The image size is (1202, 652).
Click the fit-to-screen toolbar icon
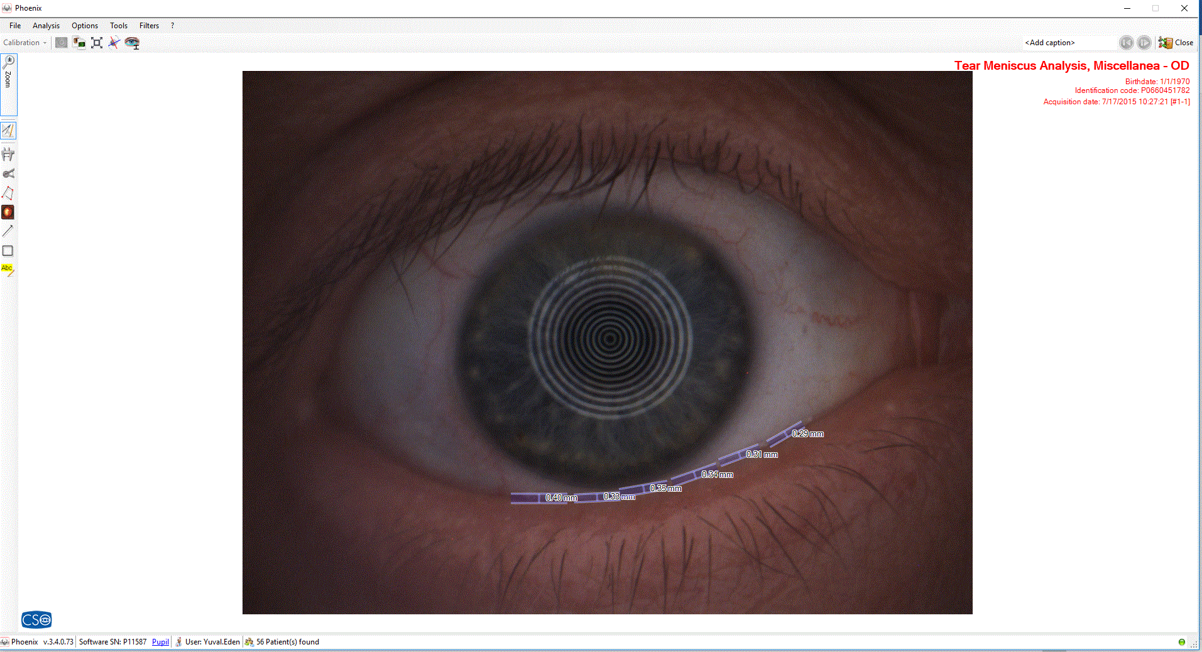(97, 43)
